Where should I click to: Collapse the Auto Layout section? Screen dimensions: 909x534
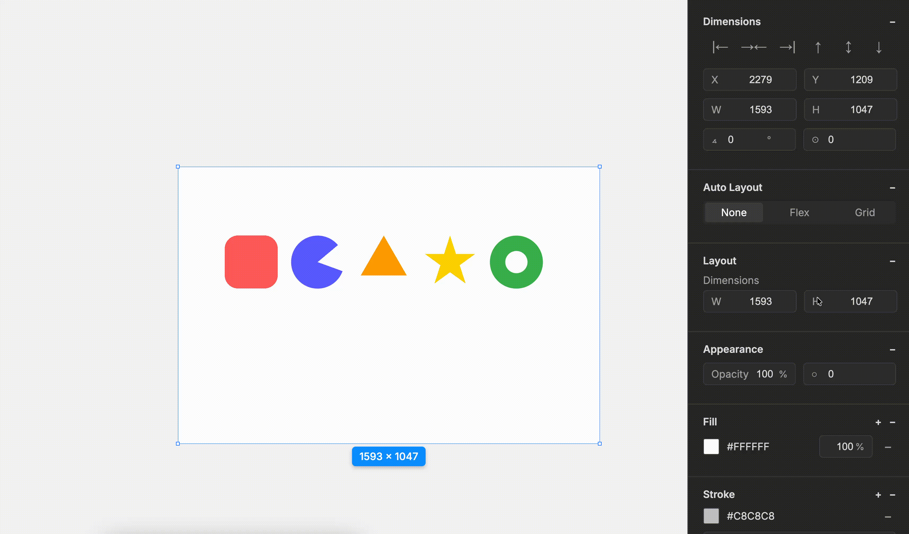point(892,188)
